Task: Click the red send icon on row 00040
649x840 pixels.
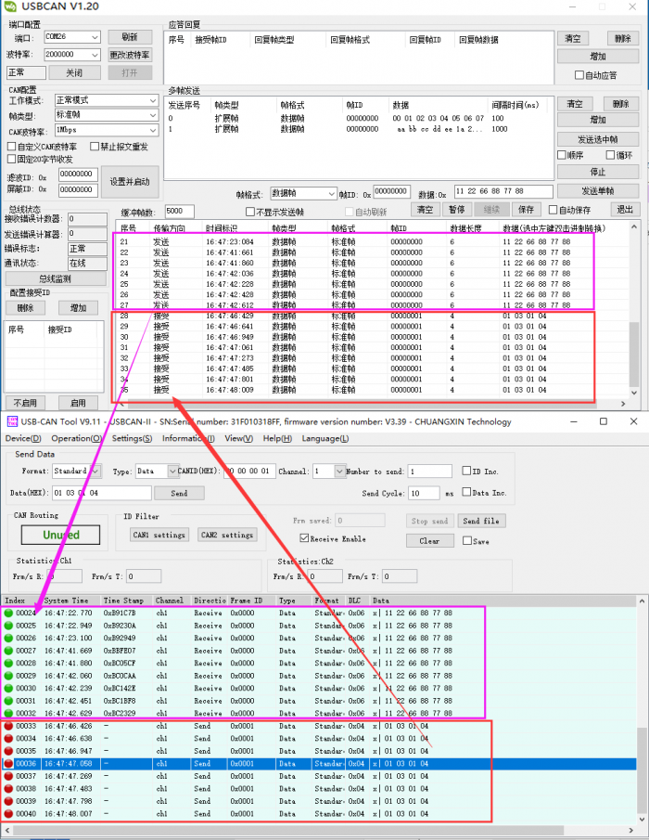Action: pyautogui.click(x=8, y=814)
